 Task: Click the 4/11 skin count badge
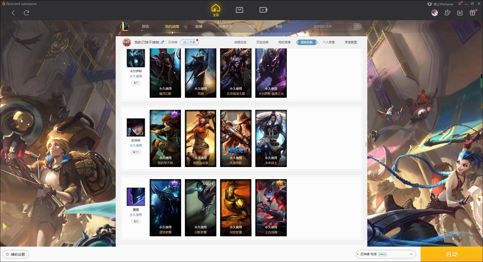(x=136, y=152)
